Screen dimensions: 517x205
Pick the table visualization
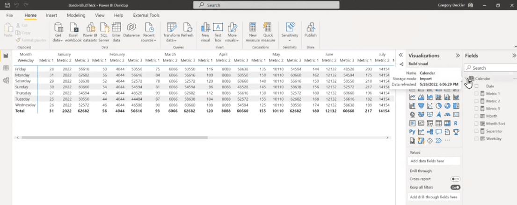pos(439,123)
